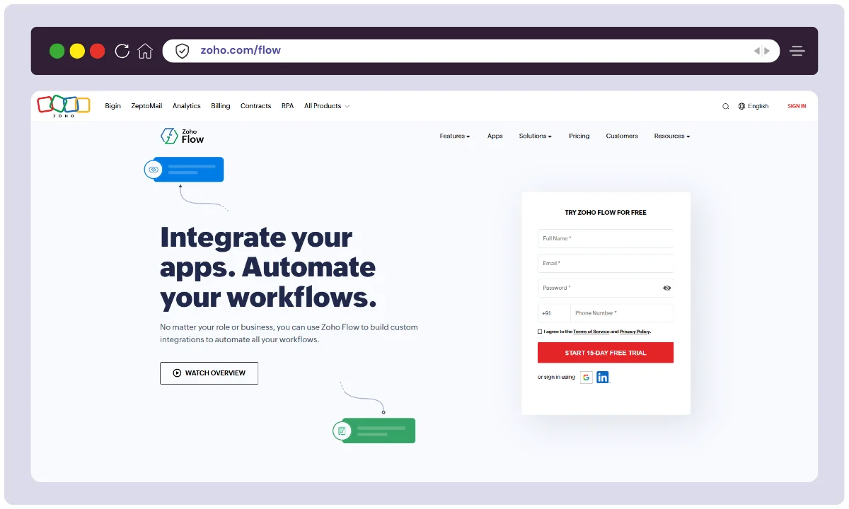Open search with the magnifier icon

coord(725,106)
